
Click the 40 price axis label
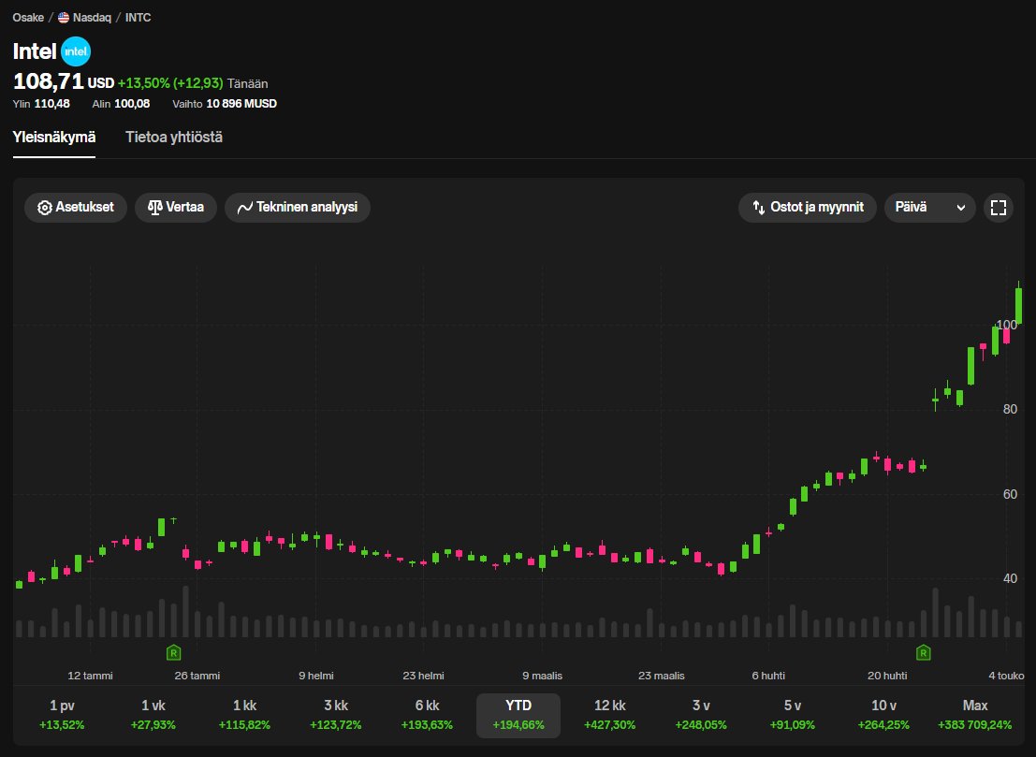coord(1010,578)
